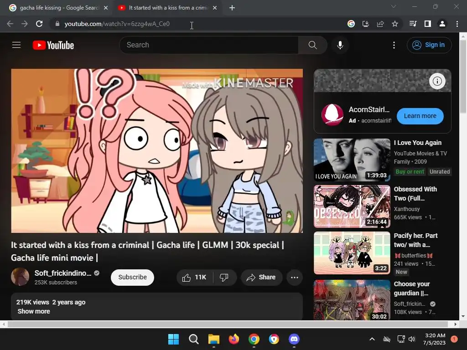Click the install app icon in address bar

(365, 24)
